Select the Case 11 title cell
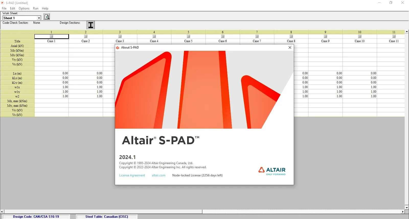The image size is (409, 219). (x=391, y=41)
